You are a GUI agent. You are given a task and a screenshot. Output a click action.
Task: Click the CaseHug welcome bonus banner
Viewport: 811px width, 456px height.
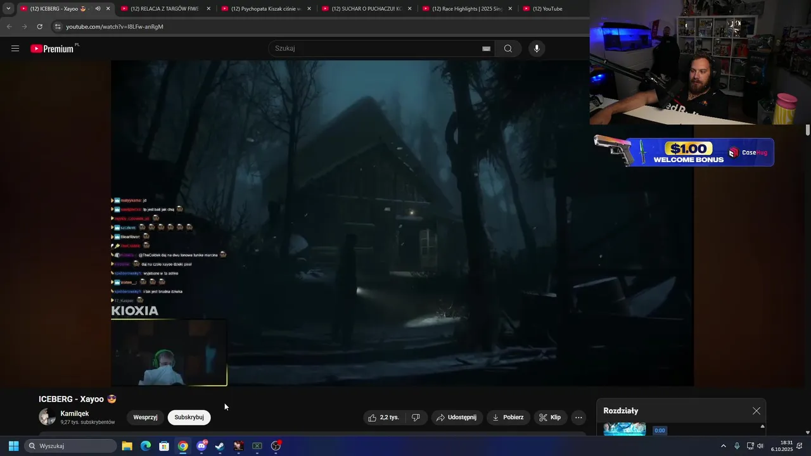pos(684,152)
